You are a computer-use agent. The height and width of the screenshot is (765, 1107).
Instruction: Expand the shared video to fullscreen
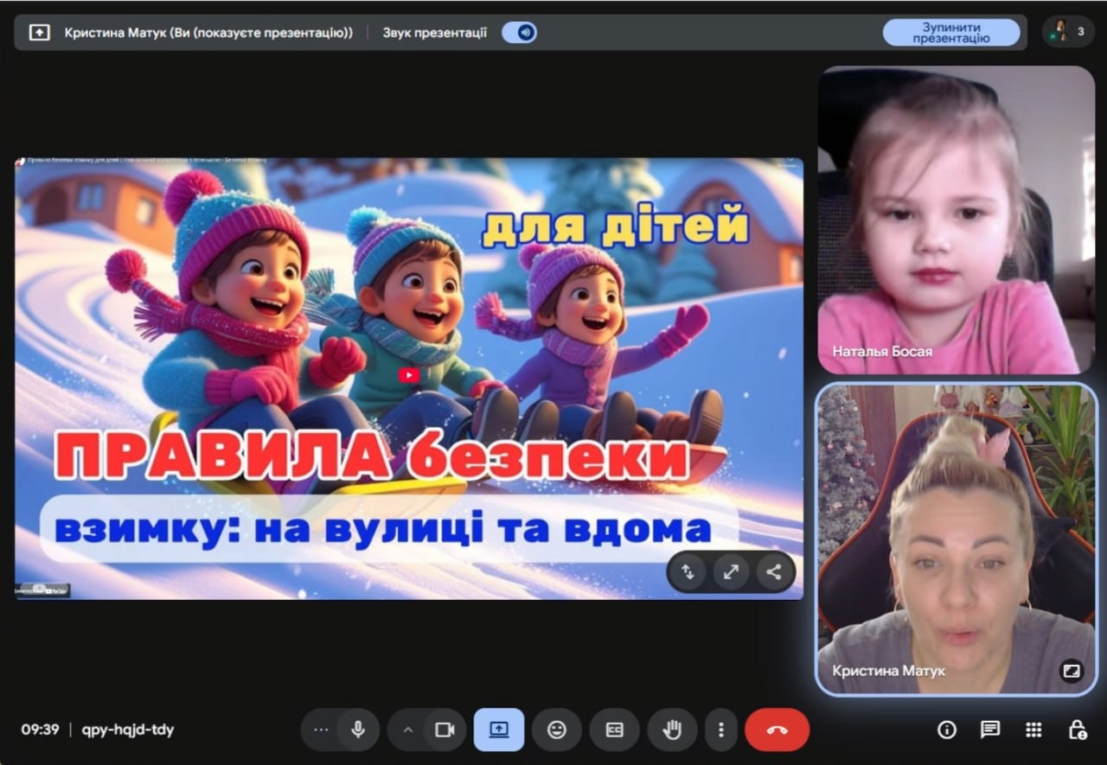click(x=731, y=571)
